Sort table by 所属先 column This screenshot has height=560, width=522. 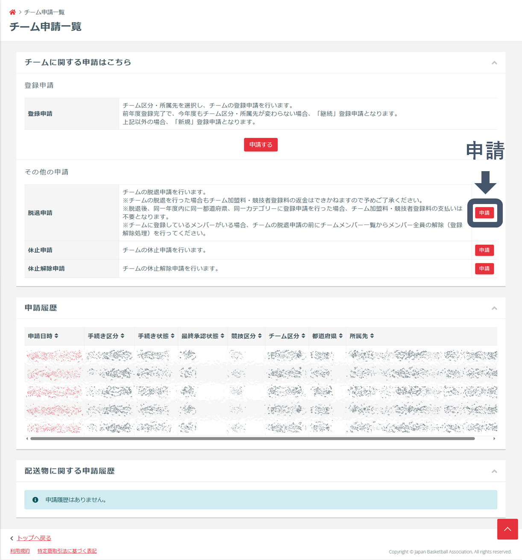(x=361, y=336)
